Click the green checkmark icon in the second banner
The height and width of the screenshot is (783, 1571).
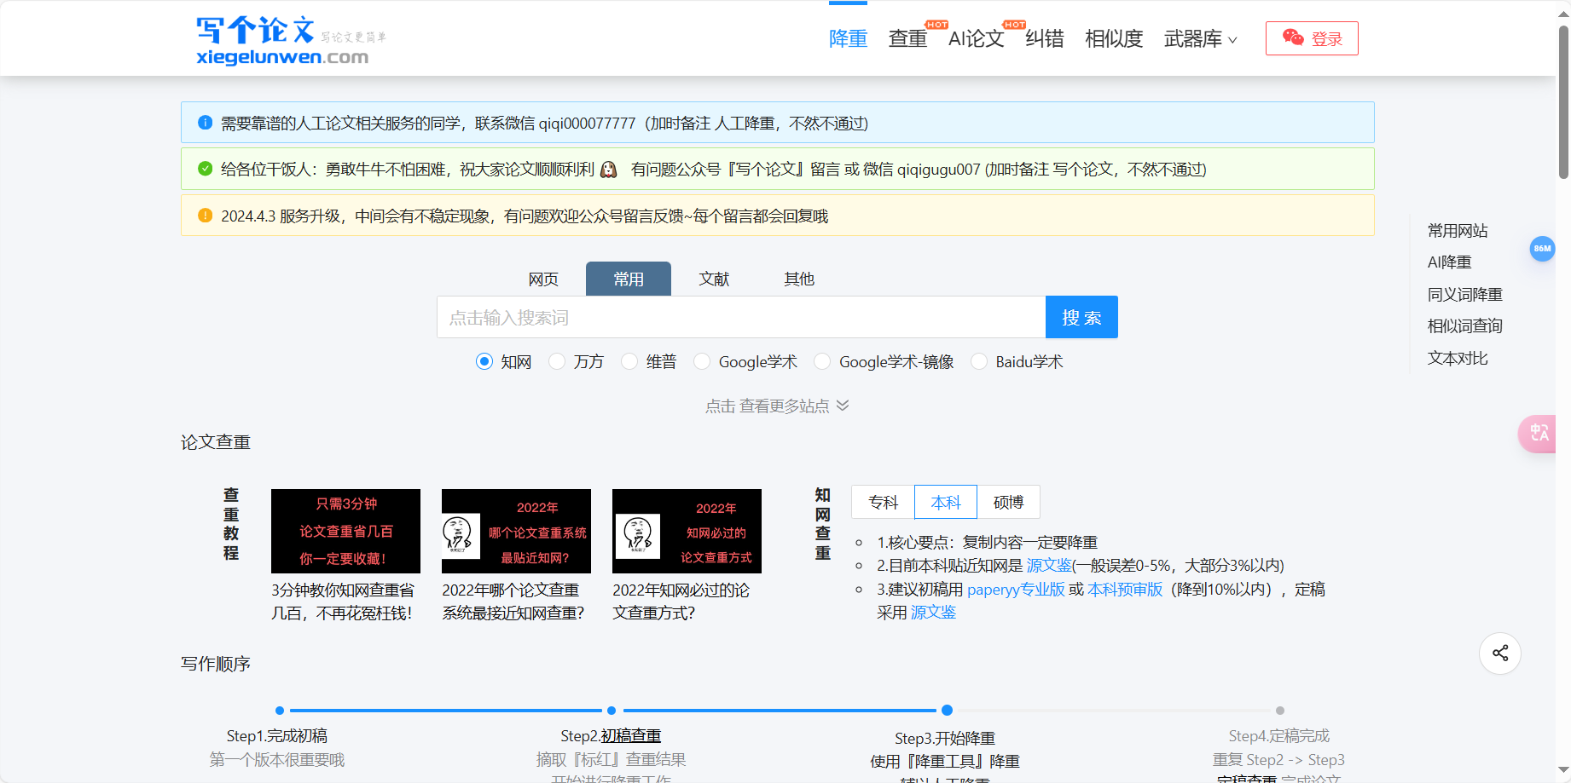point(205,168)
